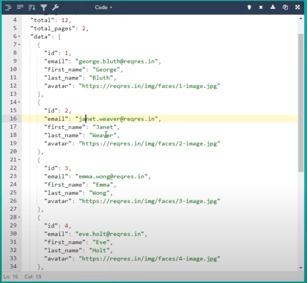Fold the object starting at line 21
Viewport: 307px width, 283px height.
(x=19, y=160)
